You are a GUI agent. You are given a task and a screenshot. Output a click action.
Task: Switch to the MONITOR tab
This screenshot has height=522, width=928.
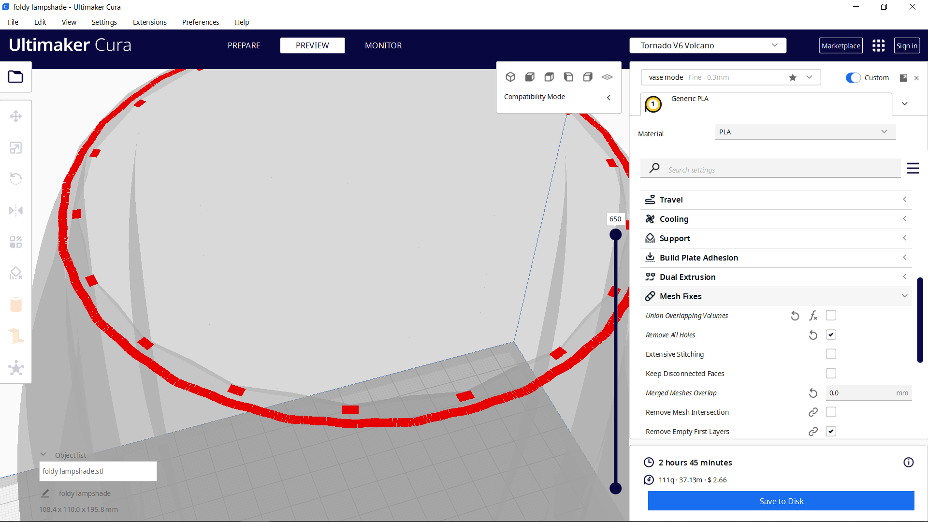click(x=383, y=45)
